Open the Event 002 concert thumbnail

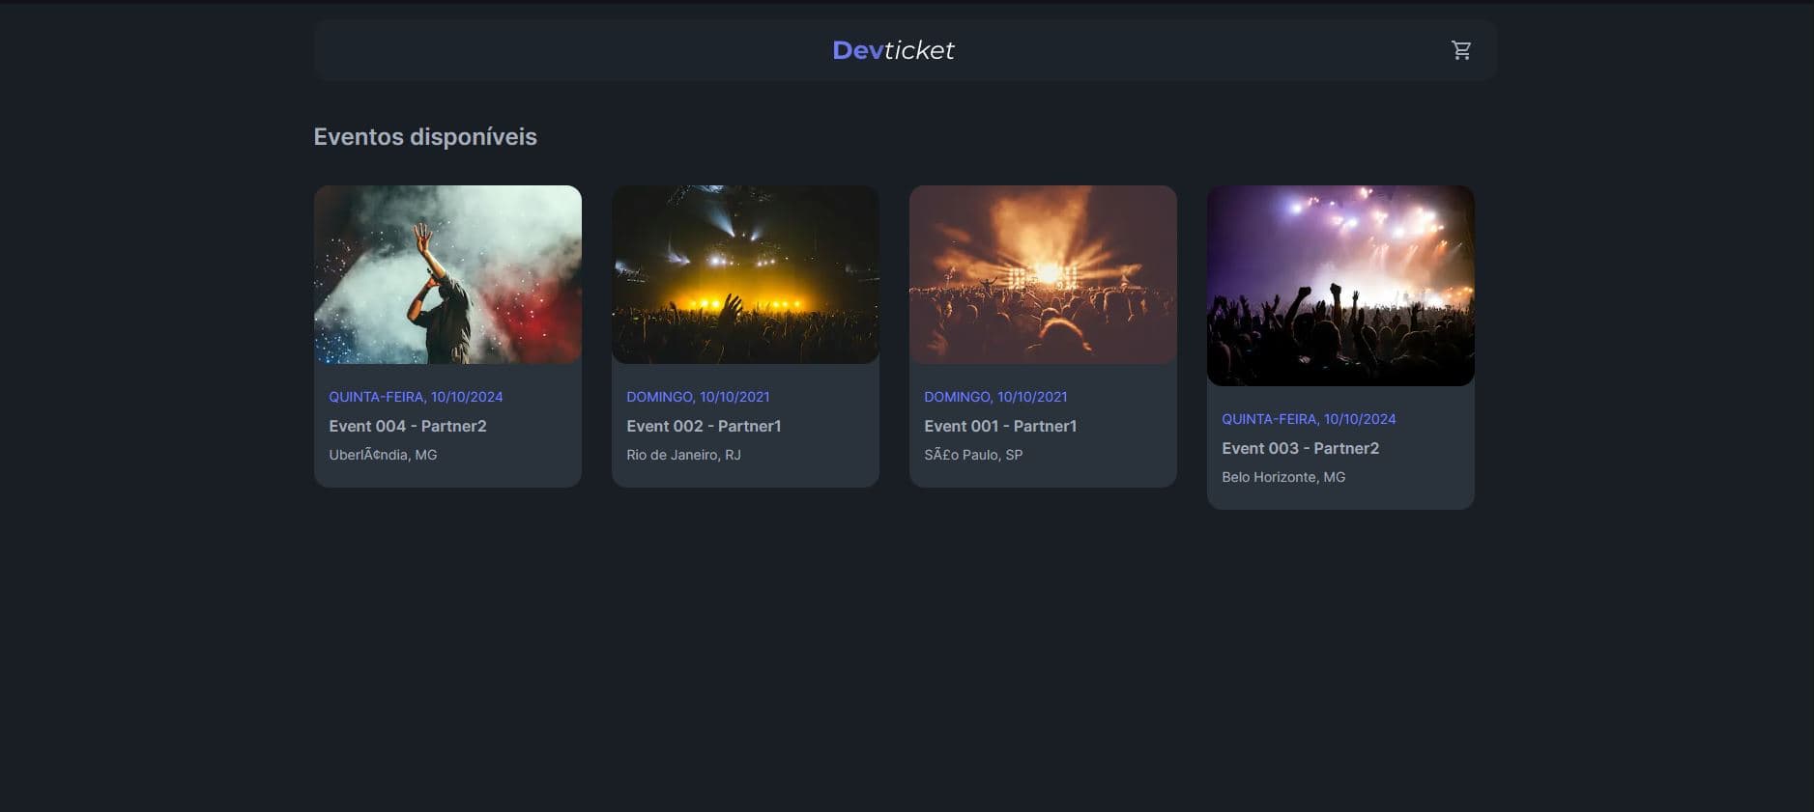[745, 274]
